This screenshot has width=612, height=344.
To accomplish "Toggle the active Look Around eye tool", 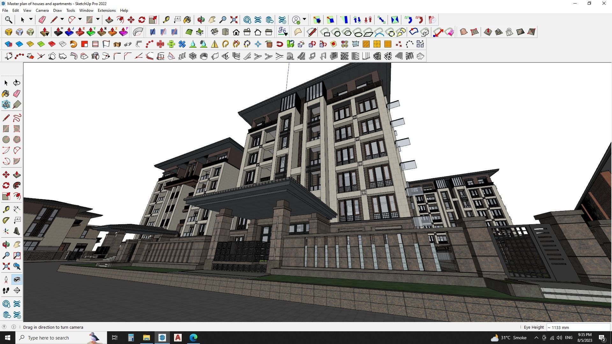I will pyautogui.click(x=17, y=280).
